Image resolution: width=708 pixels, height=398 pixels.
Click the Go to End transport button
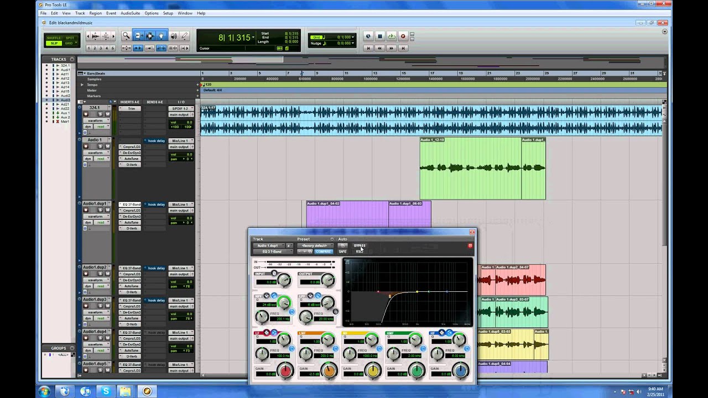(403, 48)
